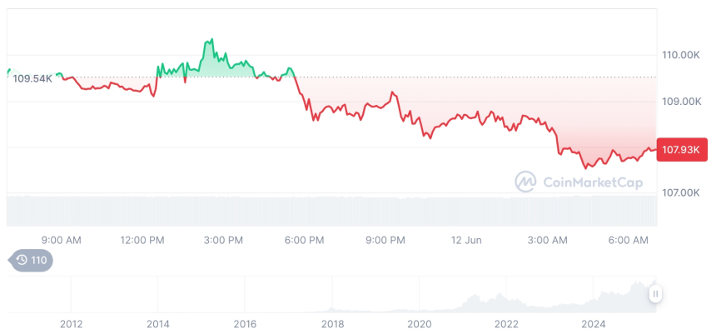
Task: Click the 2024 year marker
Action: coord(594,323)
